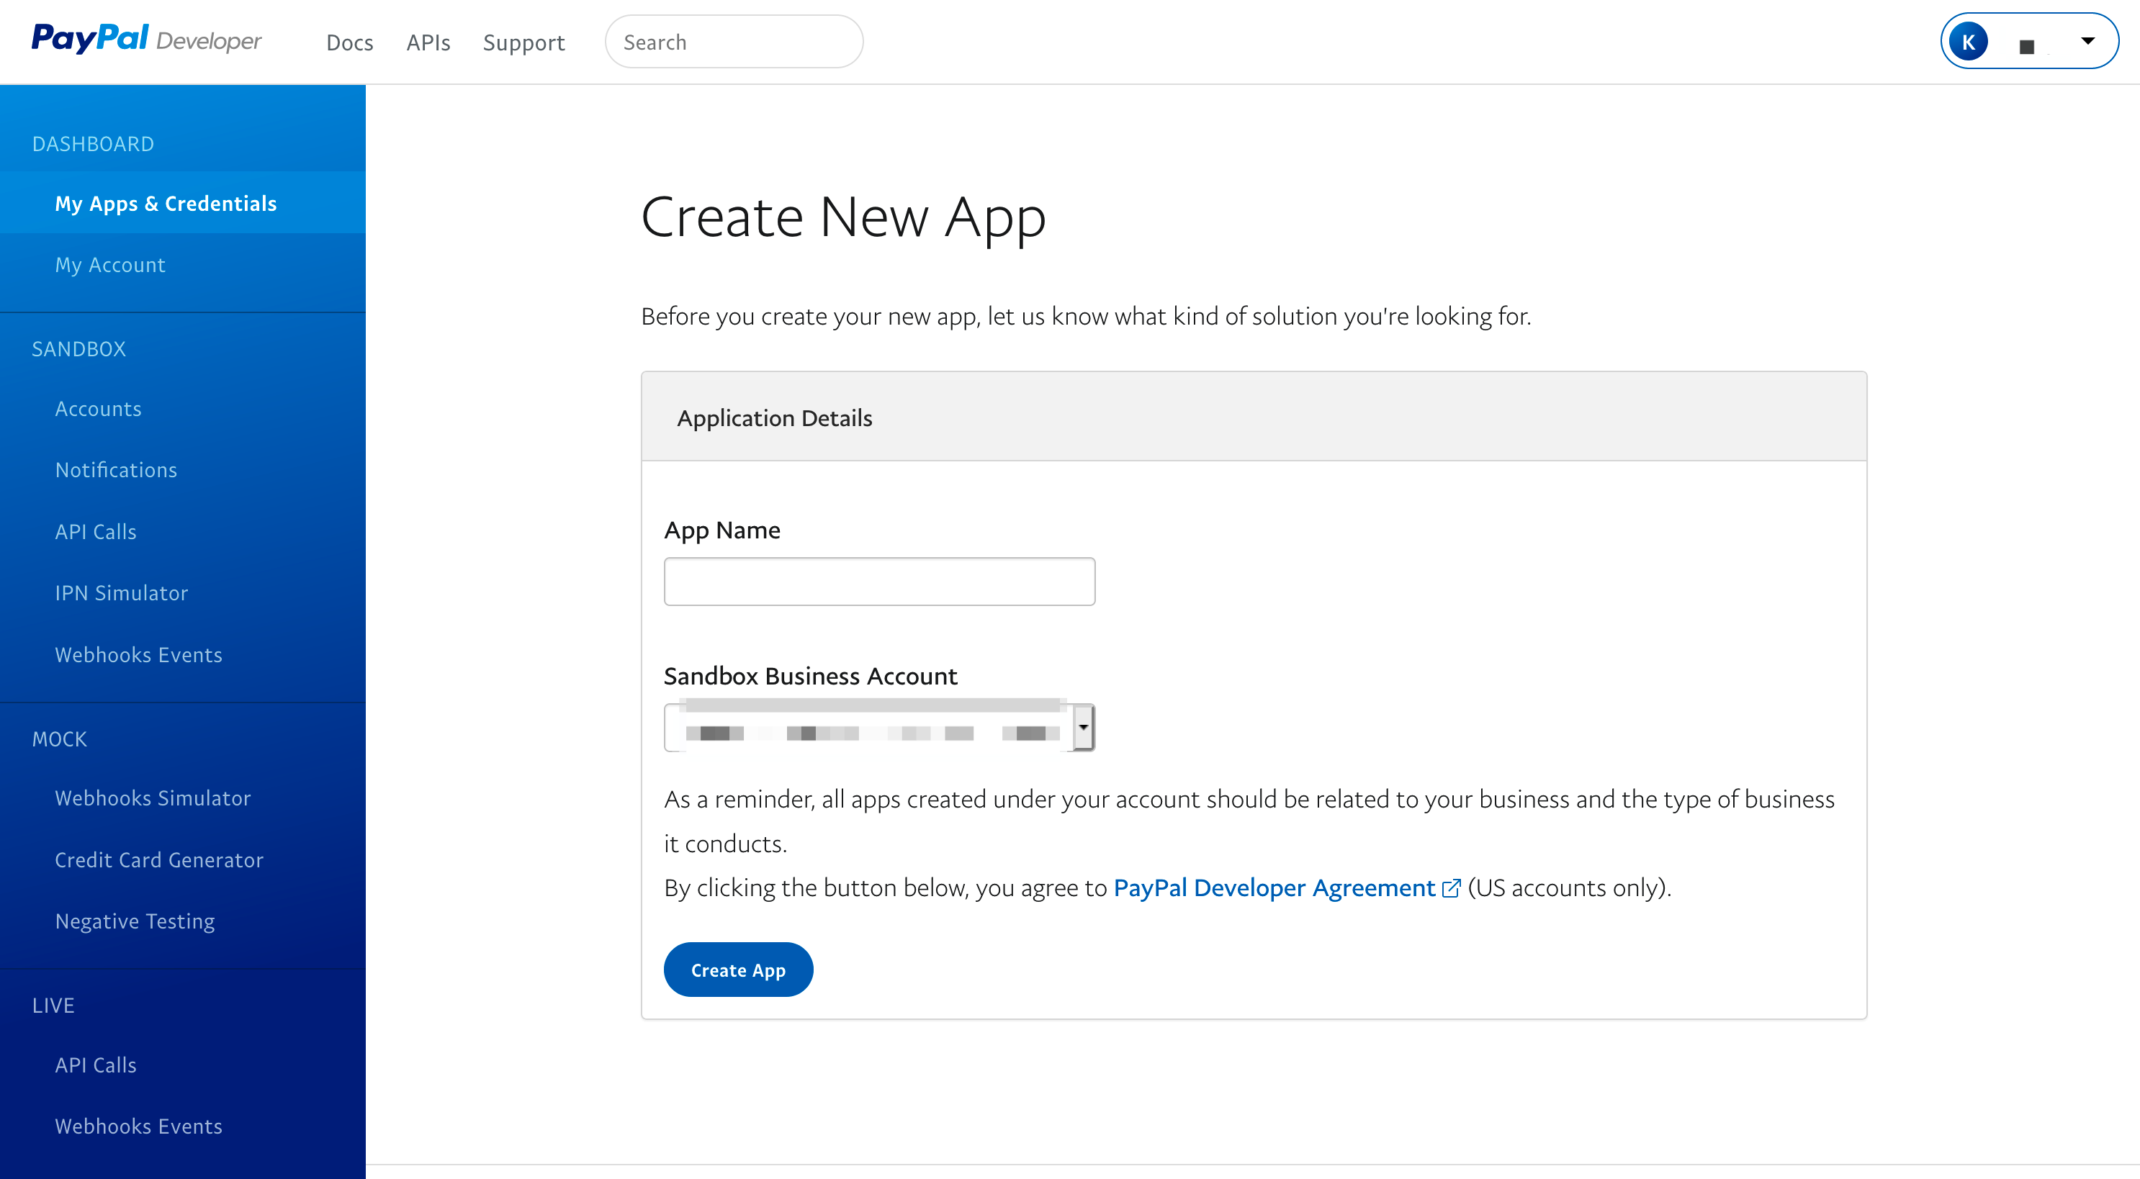Screen dimensions: 2140x1179
Task: Open Sandbox Notifications page
Action: point(117,470)
